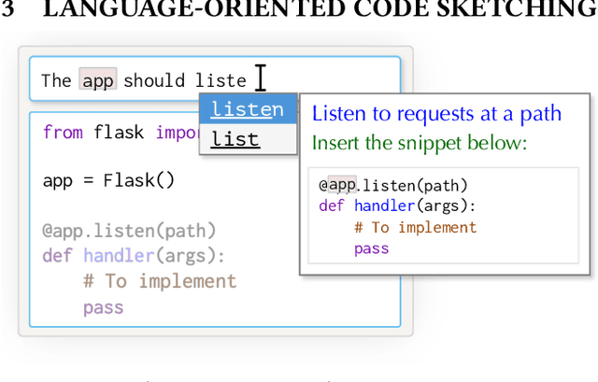
Task: Click the word 'should' in the prompt
Action: [154, 80]
